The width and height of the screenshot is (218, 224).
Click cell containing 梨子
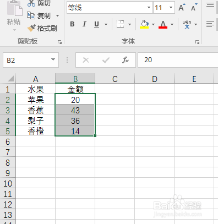[36, 121]
